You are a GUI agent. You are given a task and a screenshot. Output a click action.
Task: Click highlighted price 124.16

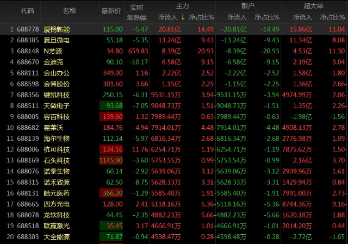(x=111, y=149)
